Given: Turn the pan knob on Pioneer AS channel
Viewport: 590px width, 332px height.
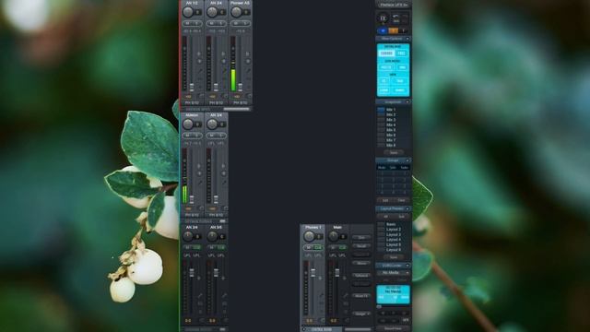Looking at the screenshot, I should [236, 12].
